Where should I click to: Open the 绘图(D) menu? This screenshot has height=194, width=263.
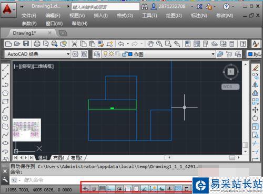(174, 16)
